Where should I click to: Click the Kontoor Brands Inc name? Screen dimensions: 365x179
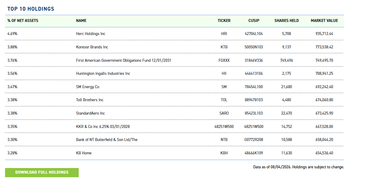(x=92, y=47)
